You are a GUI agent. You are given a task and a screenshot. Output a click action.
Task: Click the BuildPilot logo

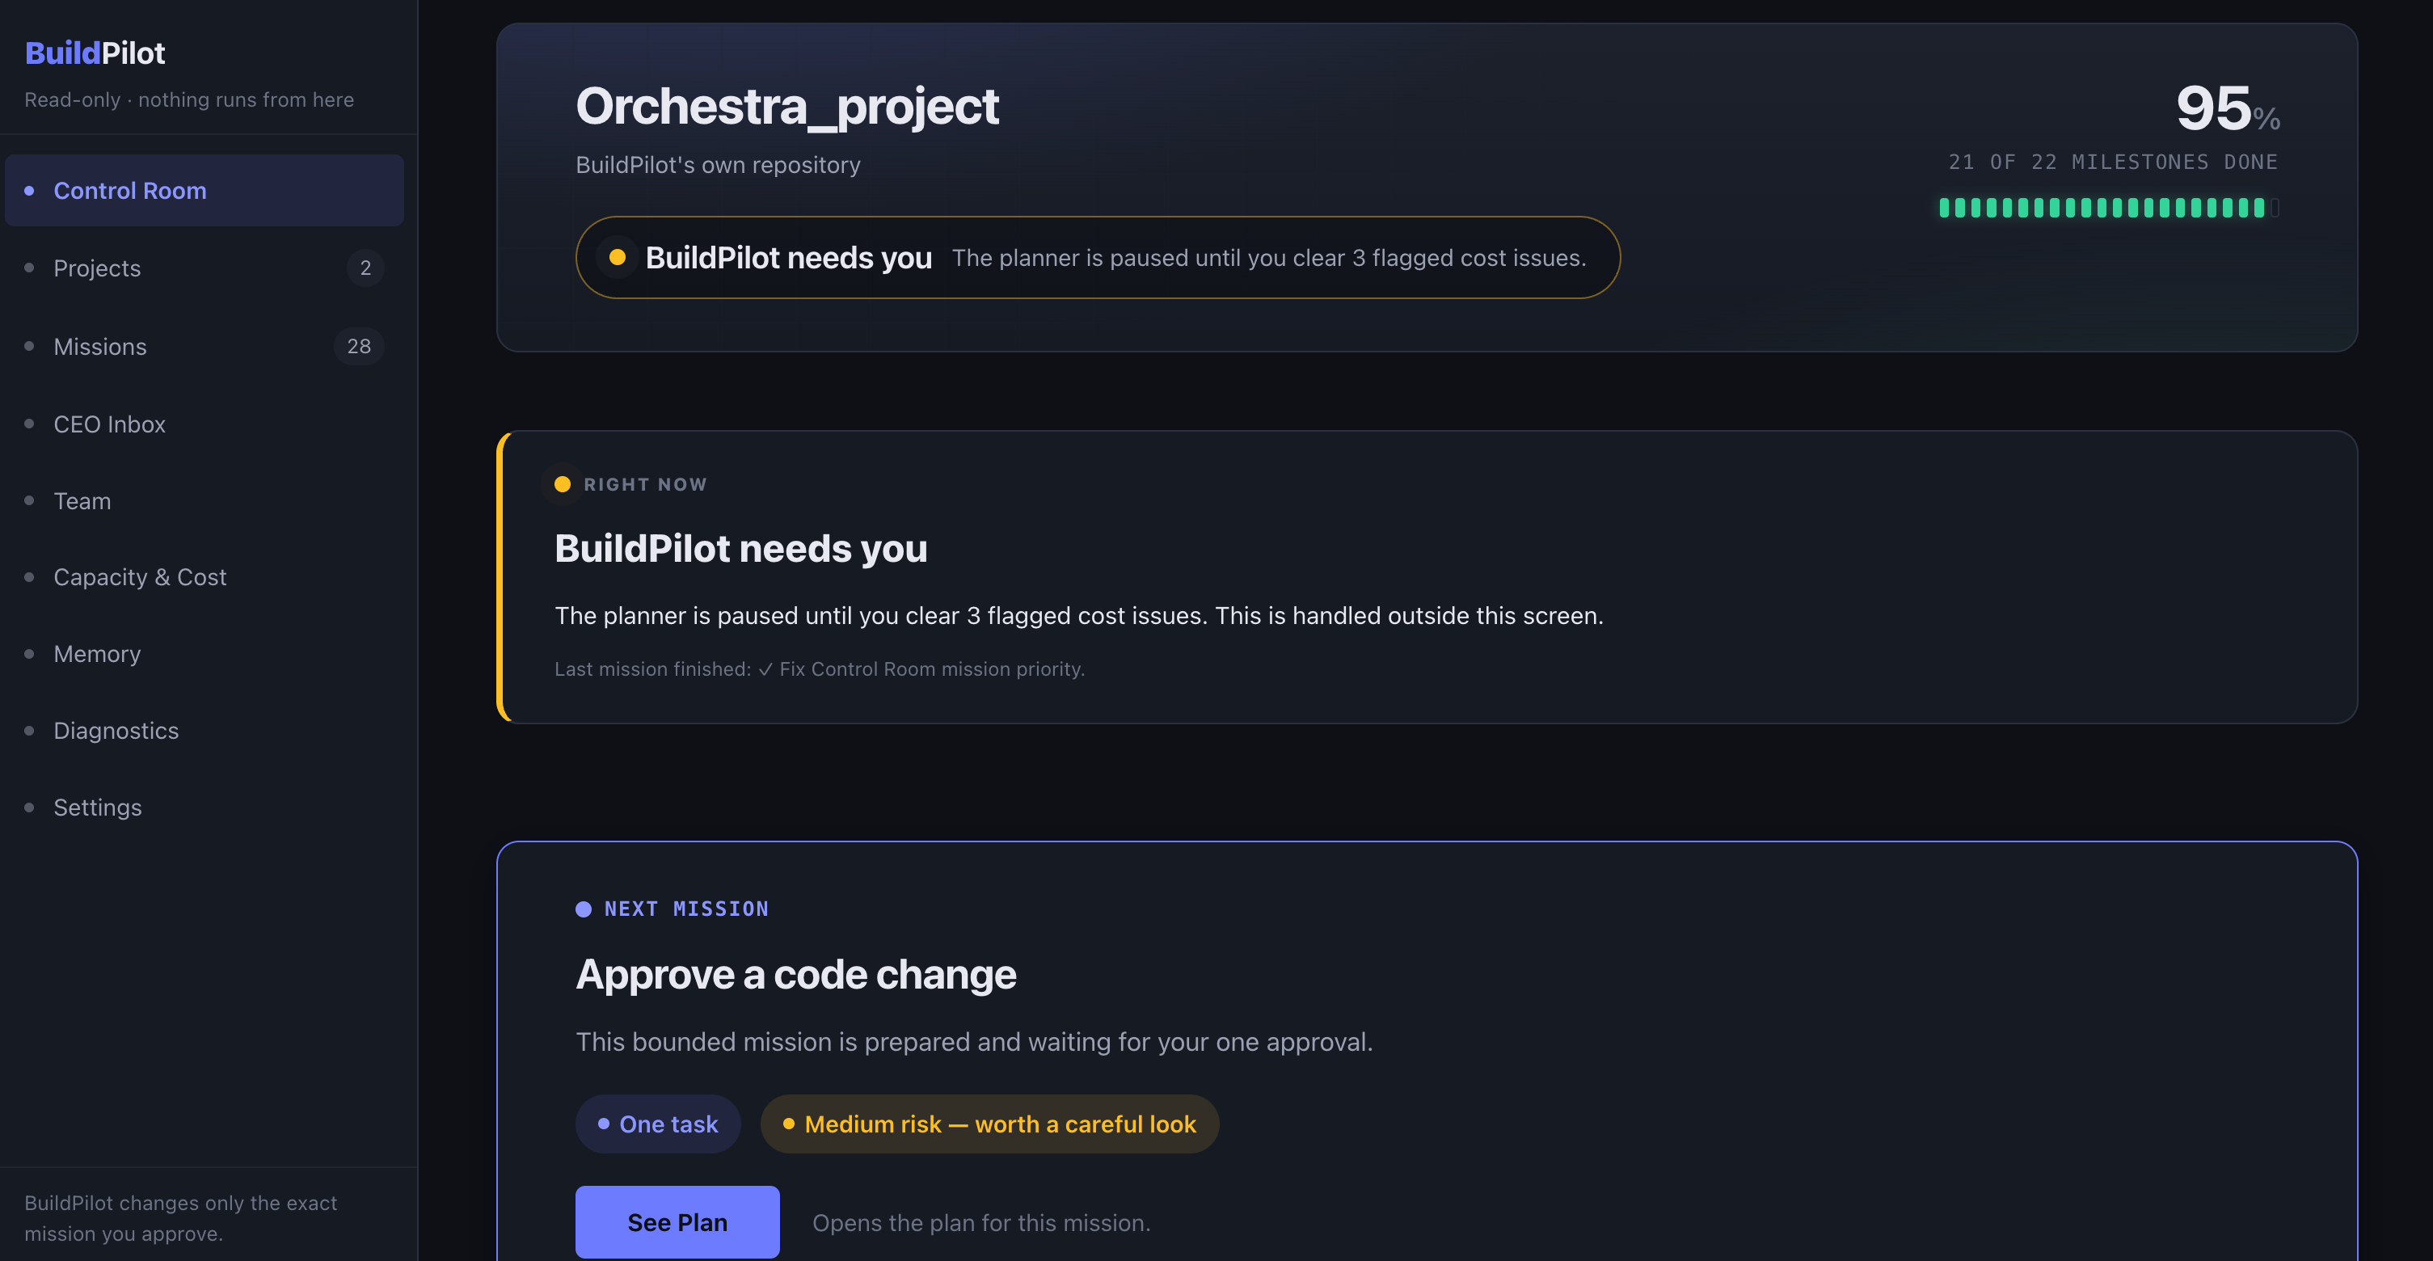pos(95,53)
